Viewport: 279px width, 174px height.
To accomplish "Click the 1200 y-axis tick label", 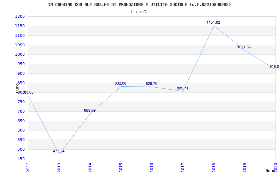I will tap(20, 16).
